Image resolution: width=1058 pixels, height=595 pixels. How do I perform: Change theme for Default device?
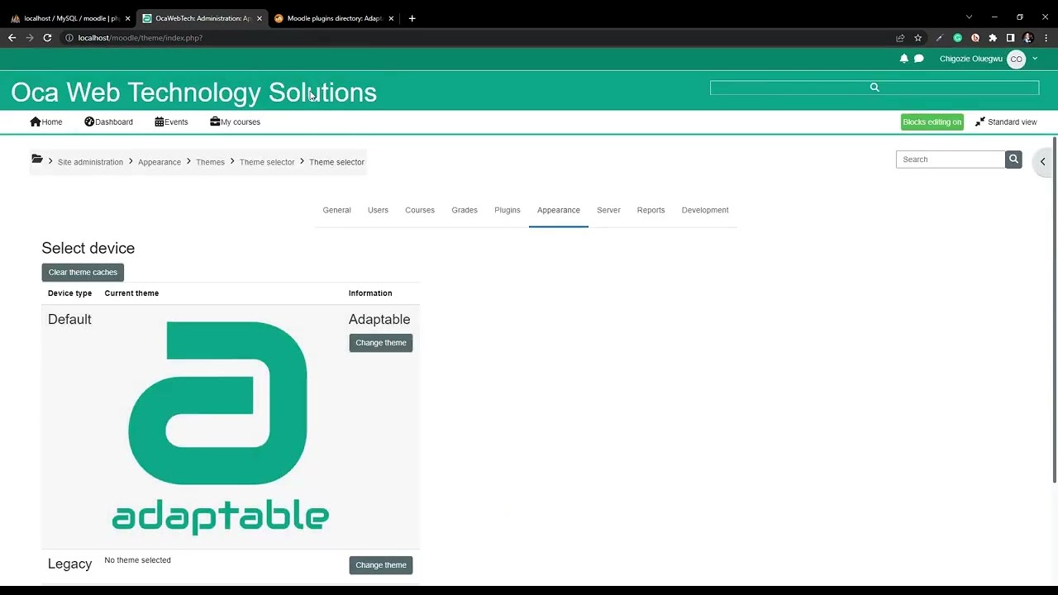381,343
